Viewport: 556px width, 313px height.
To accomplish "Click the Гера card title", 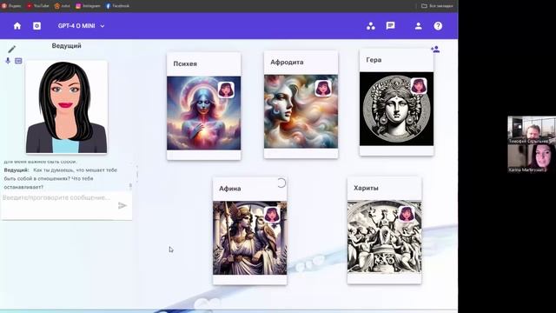I will [374, 60].
